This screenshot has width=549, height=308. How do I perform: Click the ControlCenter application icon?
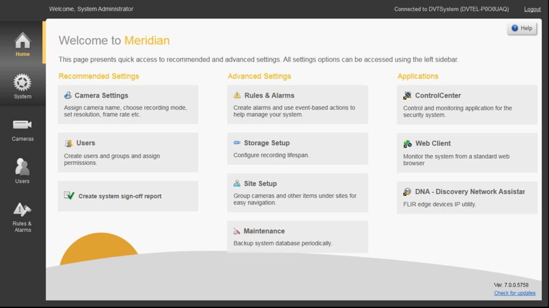407,95
